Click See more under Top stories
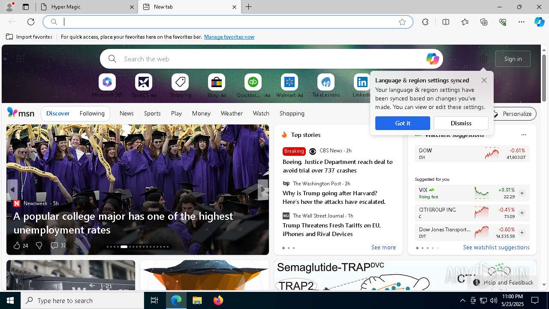Screen dimensions: 549x309 pos(383,247)
